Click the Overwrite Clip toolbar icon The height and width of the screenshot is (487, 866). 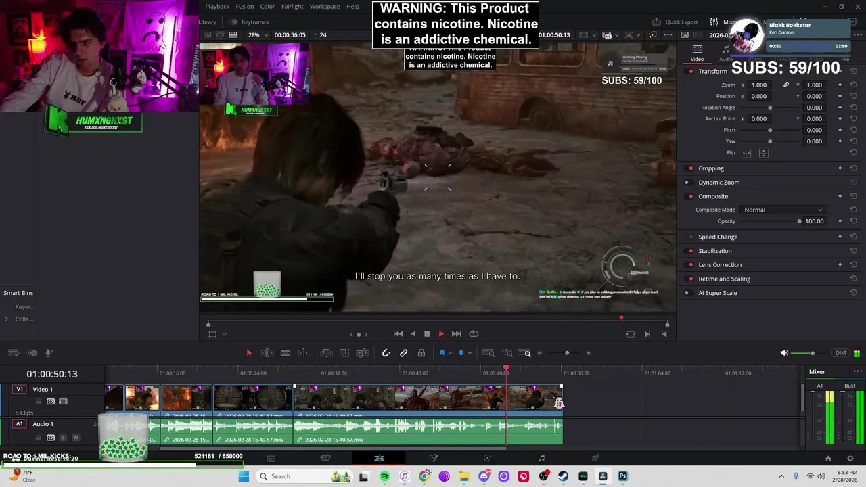coord(344,353)
